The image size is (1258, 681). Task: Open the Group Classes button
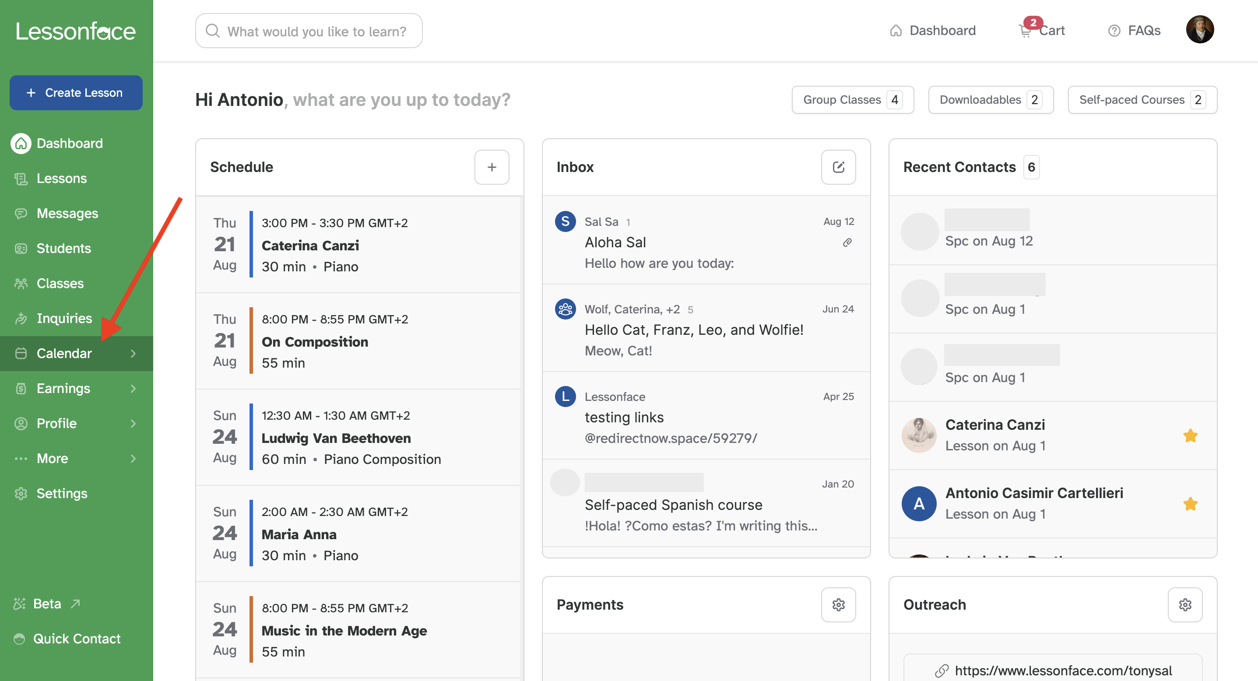coord(852,100)
